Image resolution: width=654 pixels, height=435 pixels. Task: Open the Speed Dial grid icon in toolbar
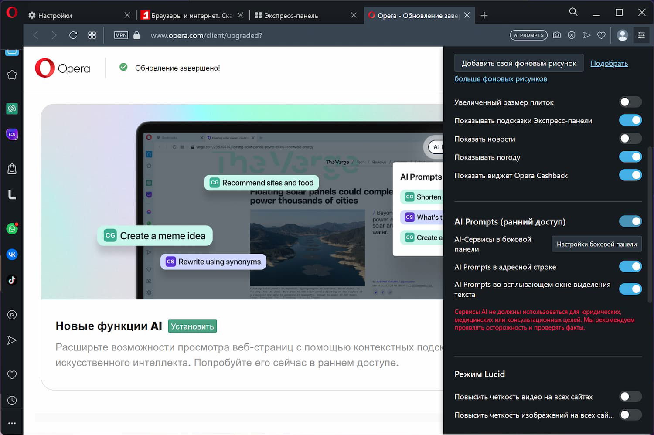click(92, 35)
